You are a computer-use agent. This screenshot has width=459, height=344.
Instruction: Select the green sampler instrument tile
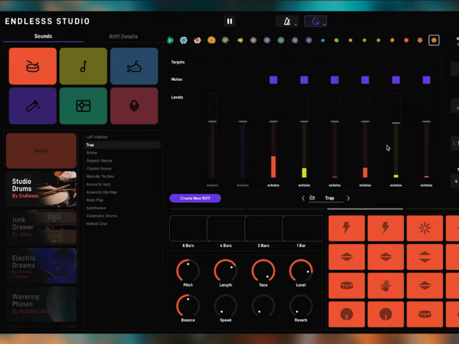[x=83, y=106]
